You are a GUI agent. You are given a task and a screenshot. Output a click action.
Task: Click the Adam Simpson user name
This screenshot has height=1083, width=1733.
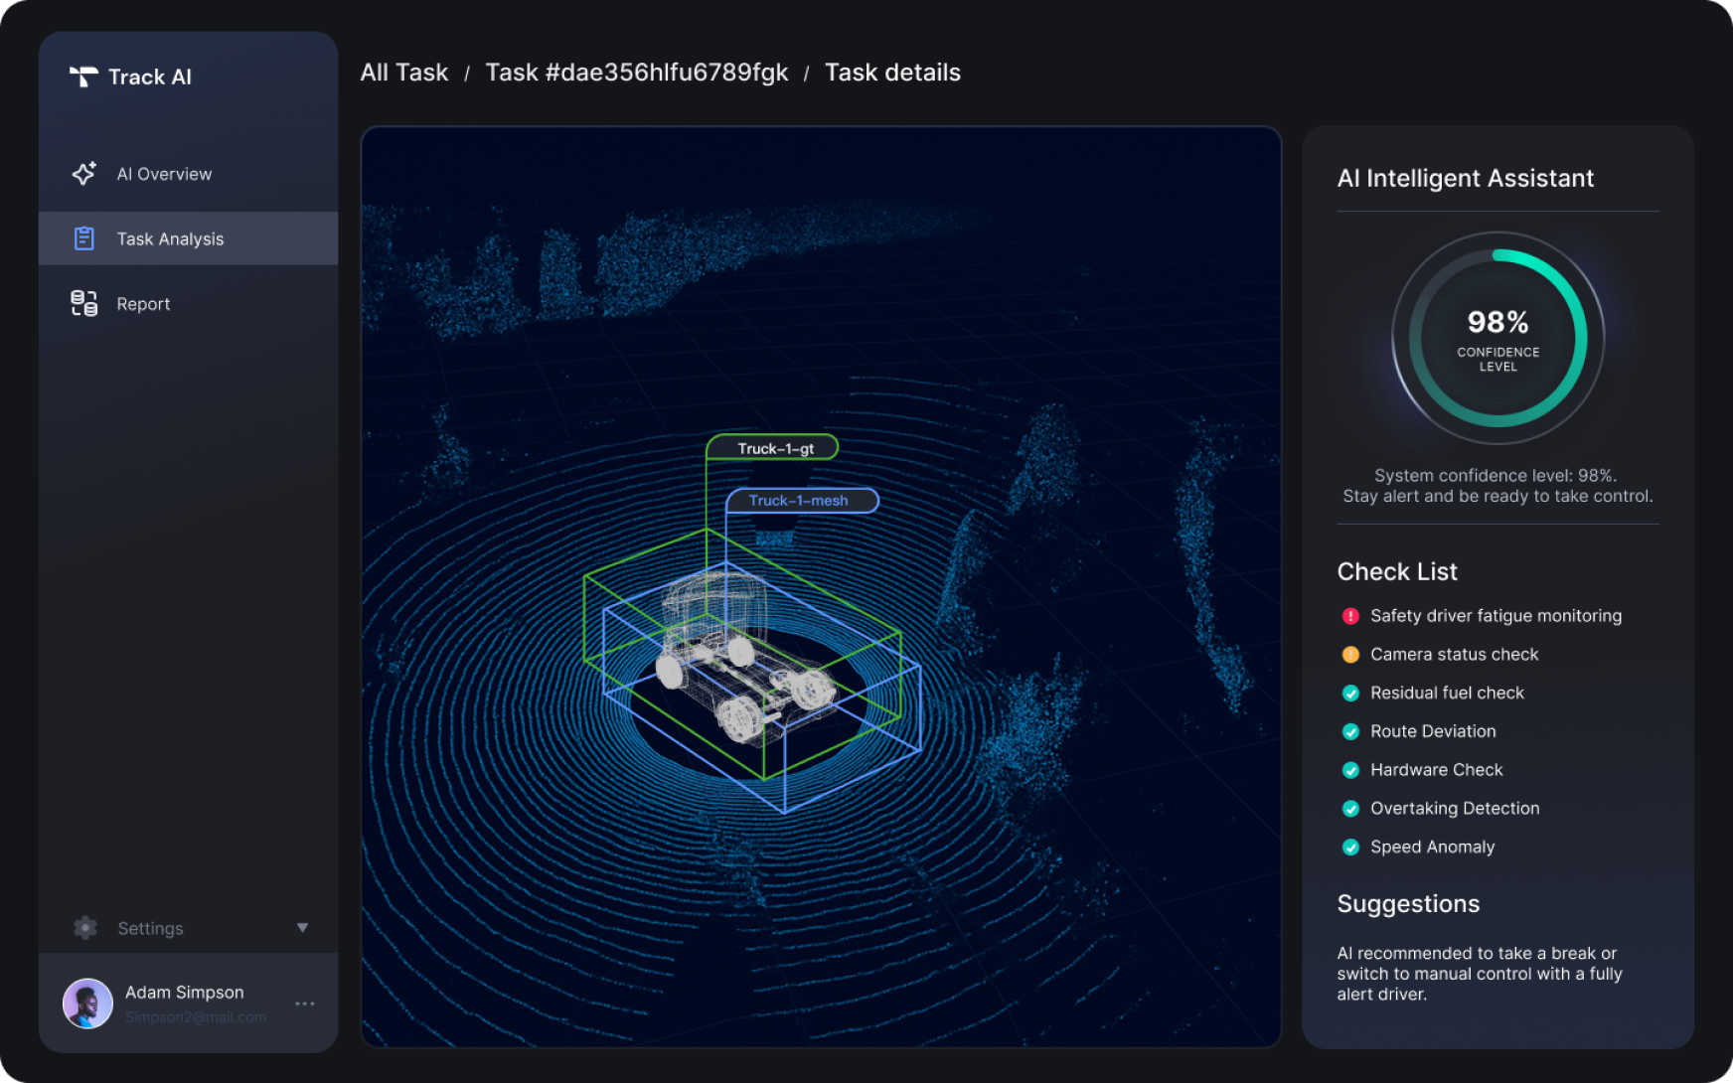point(185,993)
